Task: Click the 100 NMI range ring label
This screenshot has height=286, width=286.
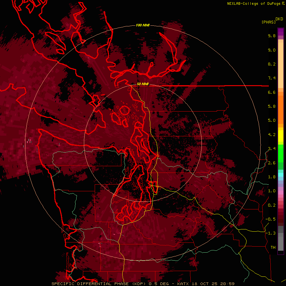Action: coord(143,25)
